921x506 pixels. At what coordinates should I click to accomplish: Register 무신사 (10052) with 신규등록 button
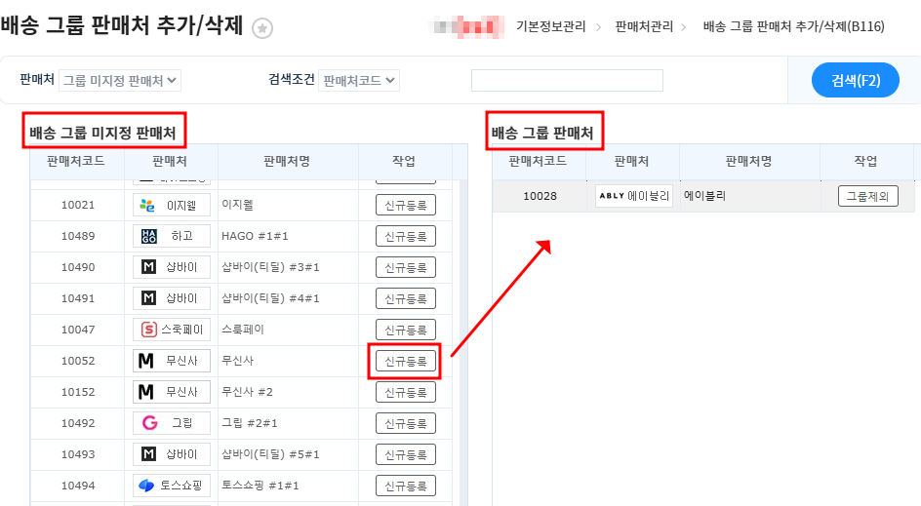tap(405, 361)
